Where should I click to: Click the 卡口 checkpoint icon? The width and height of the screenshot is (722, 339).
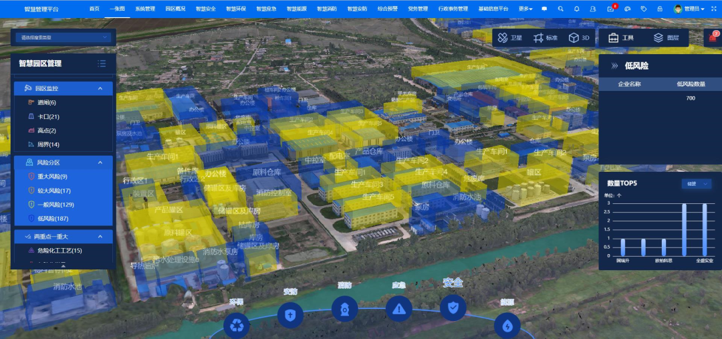coord(31,116)
